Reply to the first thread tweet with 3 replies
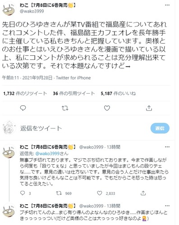Image resolution: width=179 pixels, height=225 pixels. pyautogui.click(x=23, y=193)
